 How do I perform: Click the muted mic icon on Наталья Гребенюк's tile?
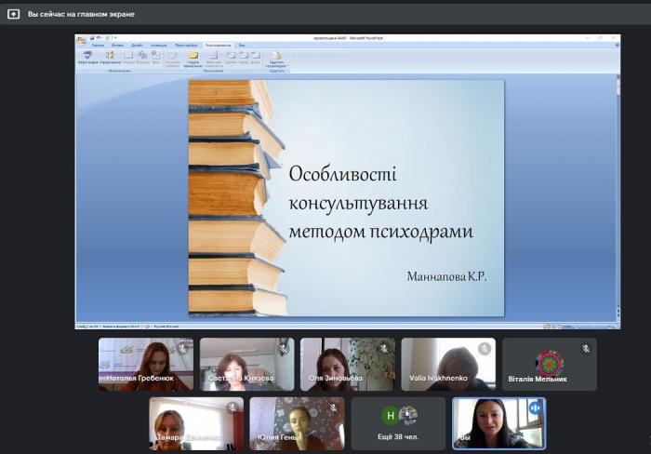coord(182,349)
